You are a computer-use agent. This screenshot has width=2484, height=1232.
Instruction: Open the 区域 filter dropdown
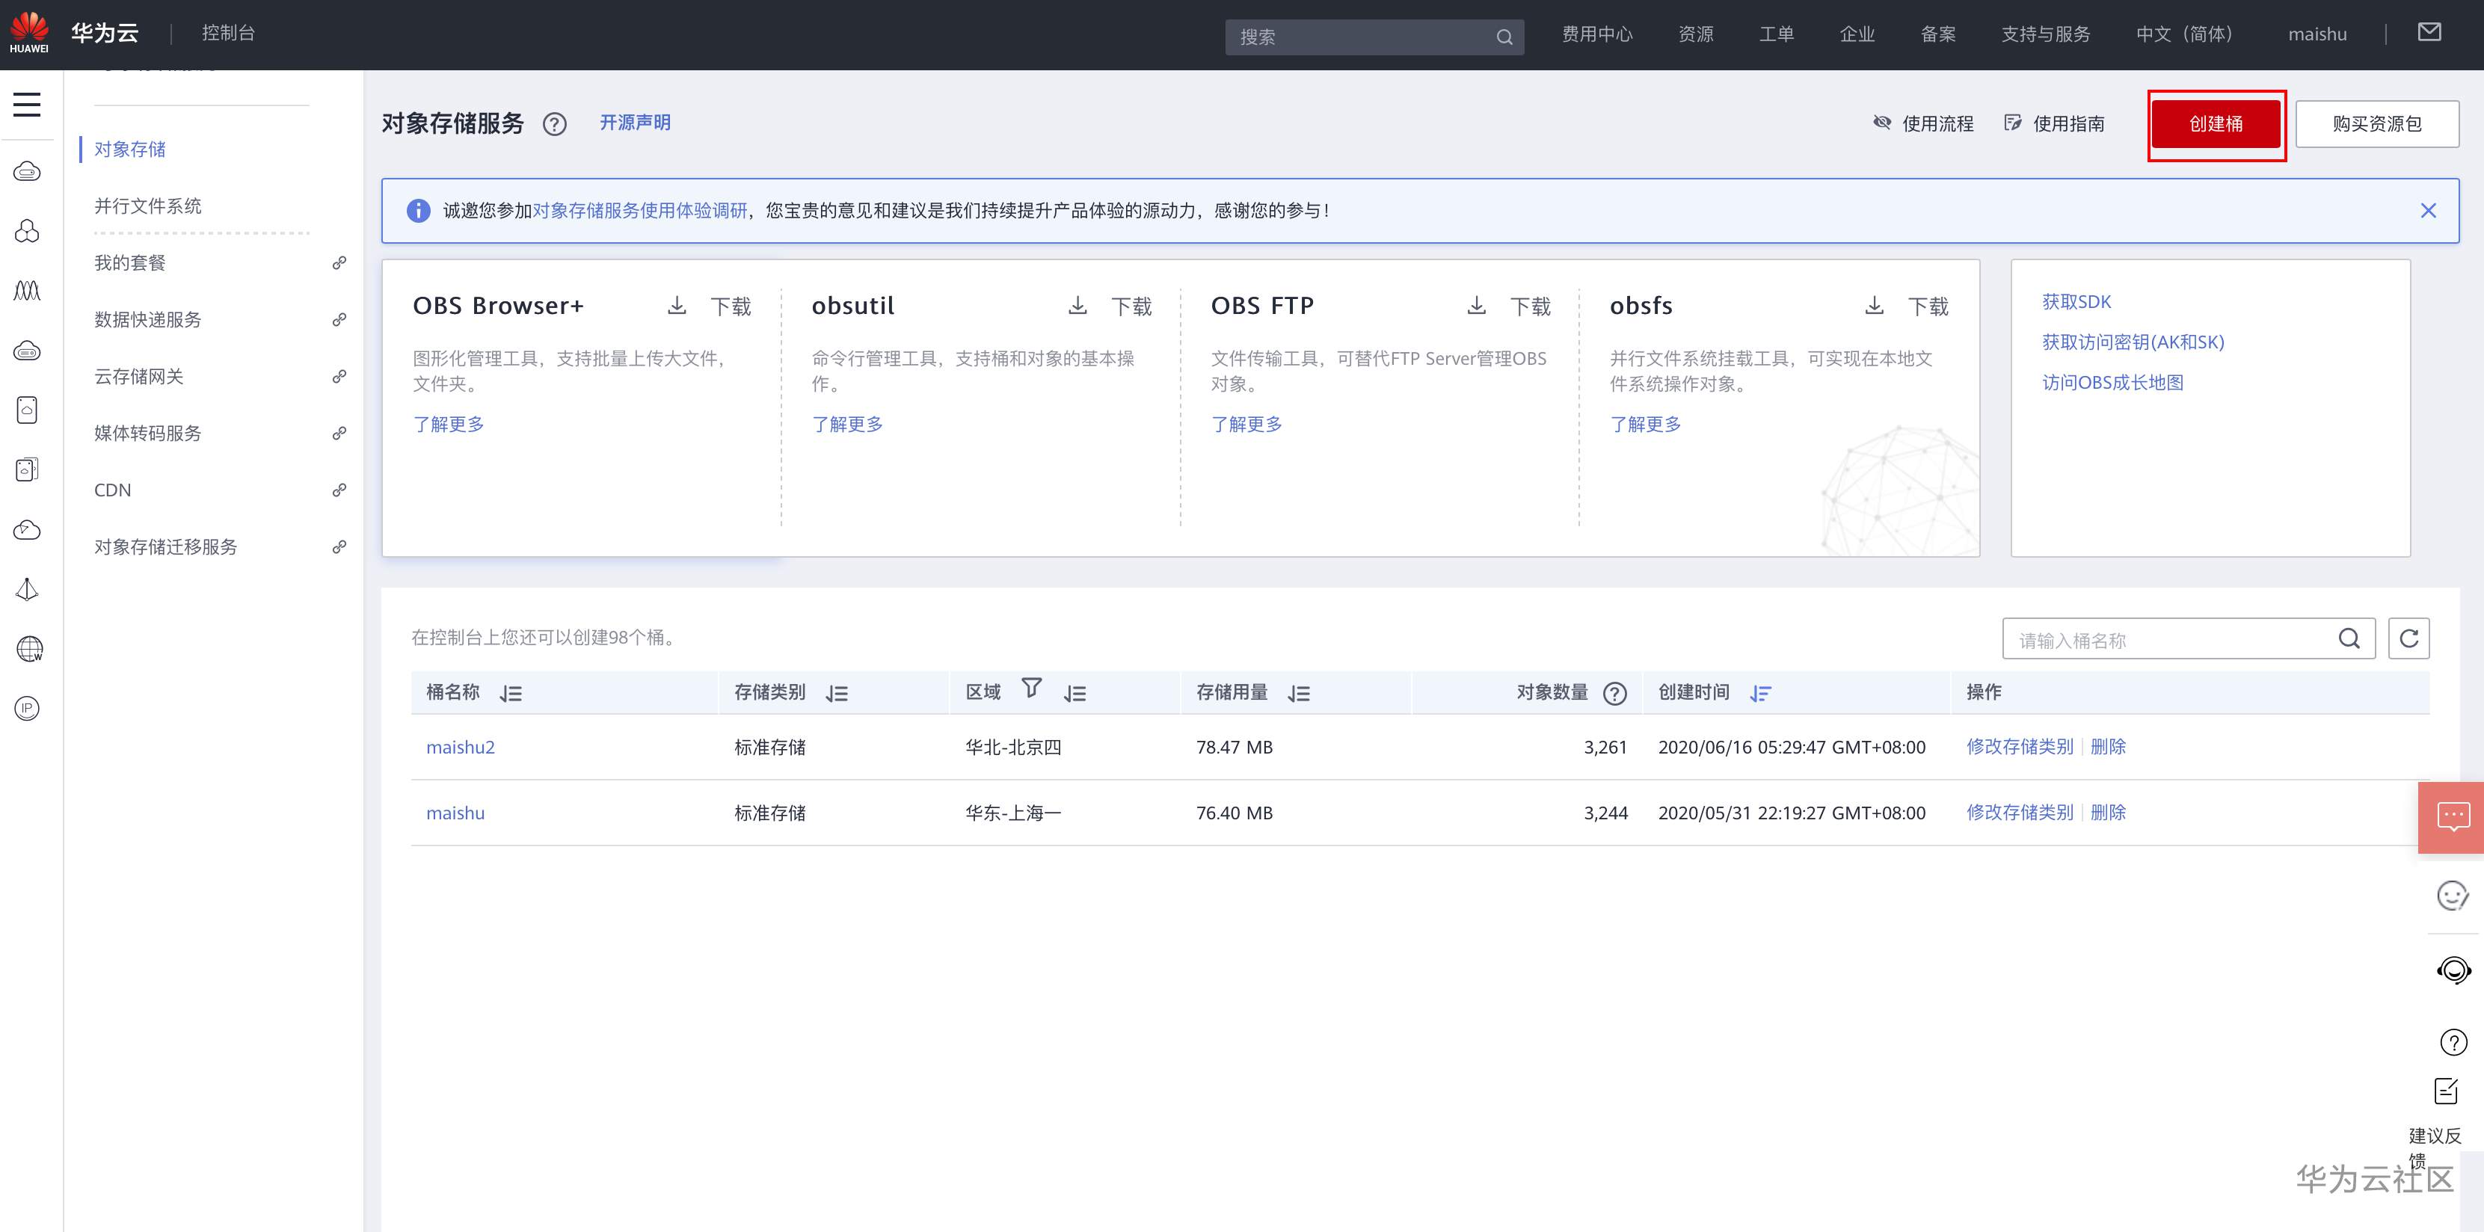coord(1032,689)
